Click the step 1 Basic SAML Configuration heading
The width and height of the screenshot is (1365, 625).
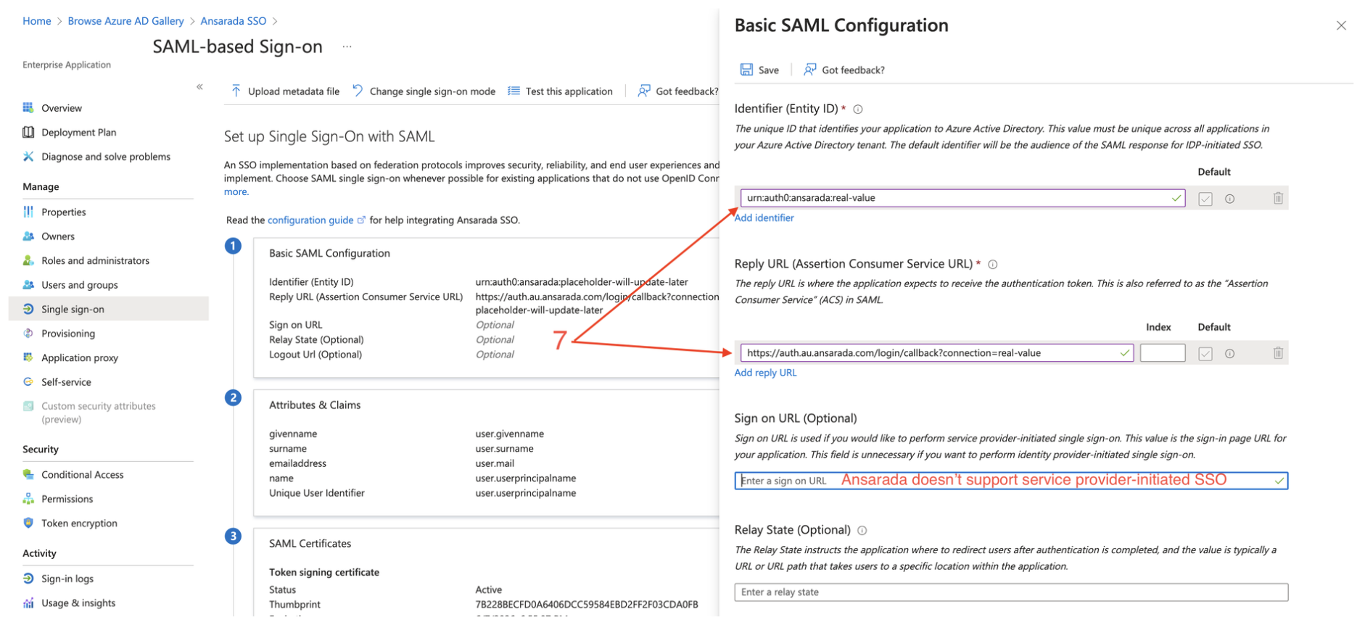329,254
